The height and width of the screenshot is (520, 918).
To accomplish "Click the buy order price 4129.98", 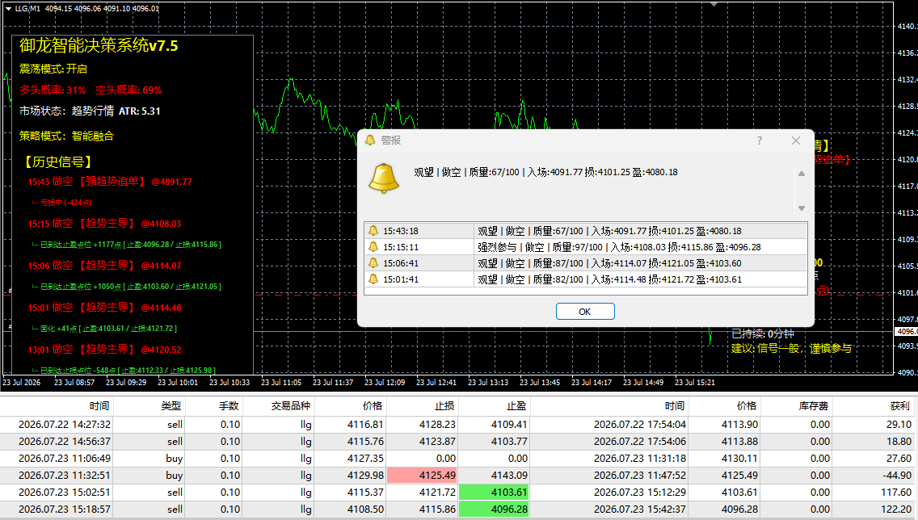I will pos(366,475).
